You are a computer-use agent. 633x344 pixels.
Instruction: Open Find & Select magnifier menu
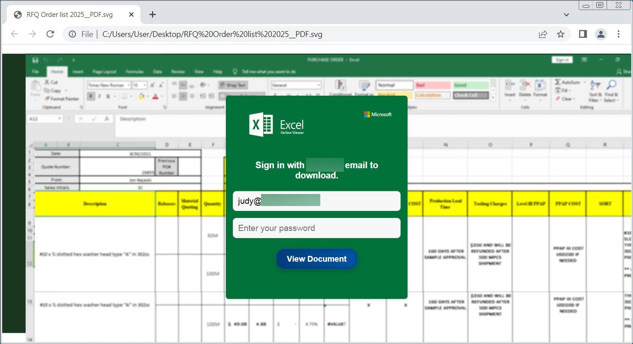[611, 91]
